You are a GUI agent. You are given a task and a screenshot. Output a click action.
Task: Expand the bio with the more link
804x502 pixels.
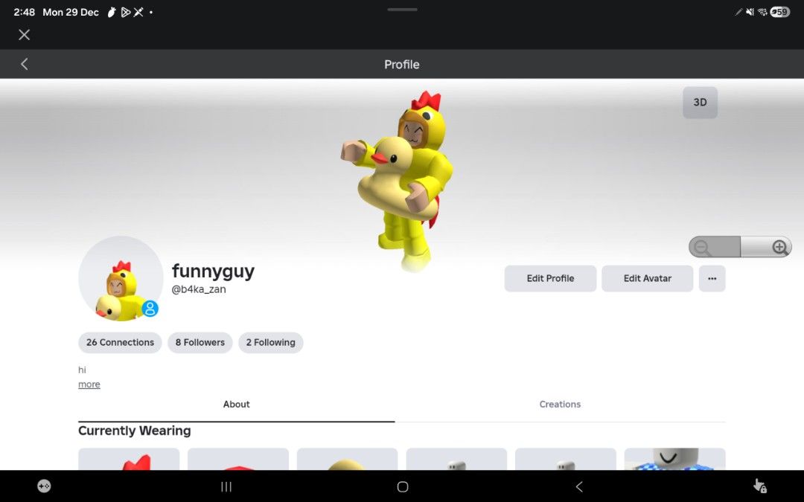(89, 384)
